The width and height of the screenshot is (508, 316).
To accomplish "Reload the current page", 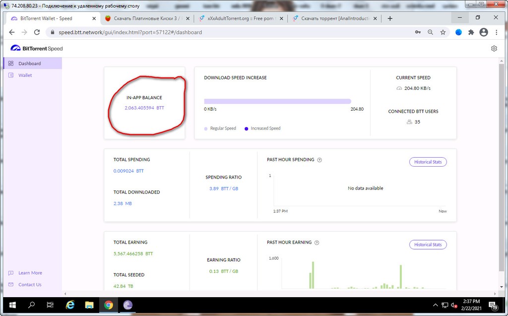I will (x=37, y=32).
